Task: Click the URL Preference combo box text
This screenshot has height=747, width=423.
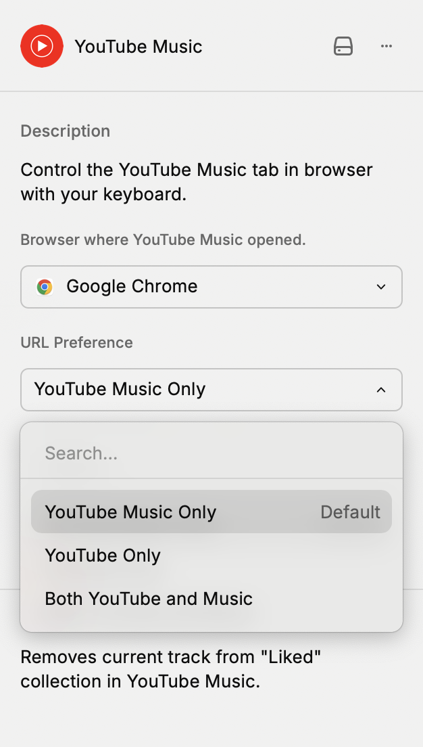Action: (x=120, y=390)
